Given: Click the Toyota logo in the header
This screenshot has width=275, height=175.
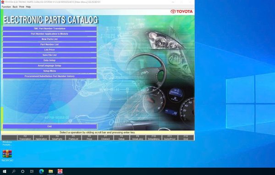Looking at the screenshot, I should [181, 11].
